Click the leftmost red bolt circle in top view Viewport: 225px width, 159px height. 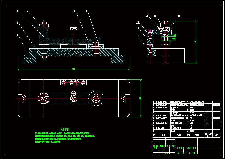pyautogui.click(x=64, y=82)
